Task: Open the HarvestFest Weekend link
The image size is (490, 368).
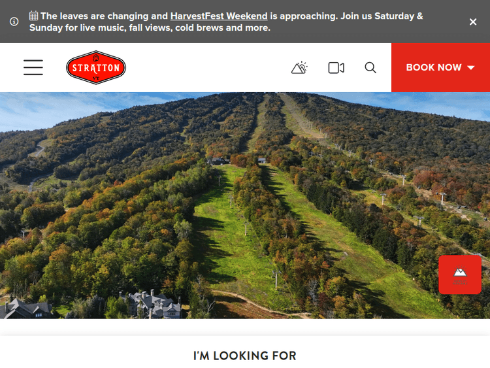Action: point(219,16)
